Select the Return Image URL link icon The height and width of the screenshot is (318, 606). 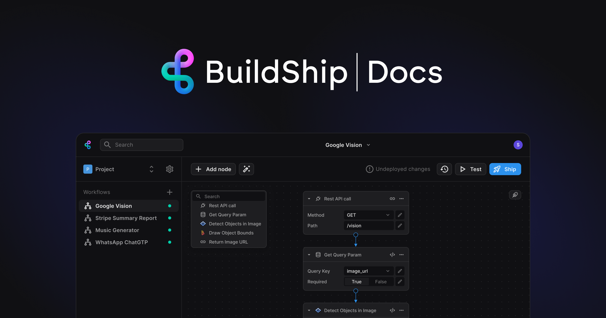203,242
